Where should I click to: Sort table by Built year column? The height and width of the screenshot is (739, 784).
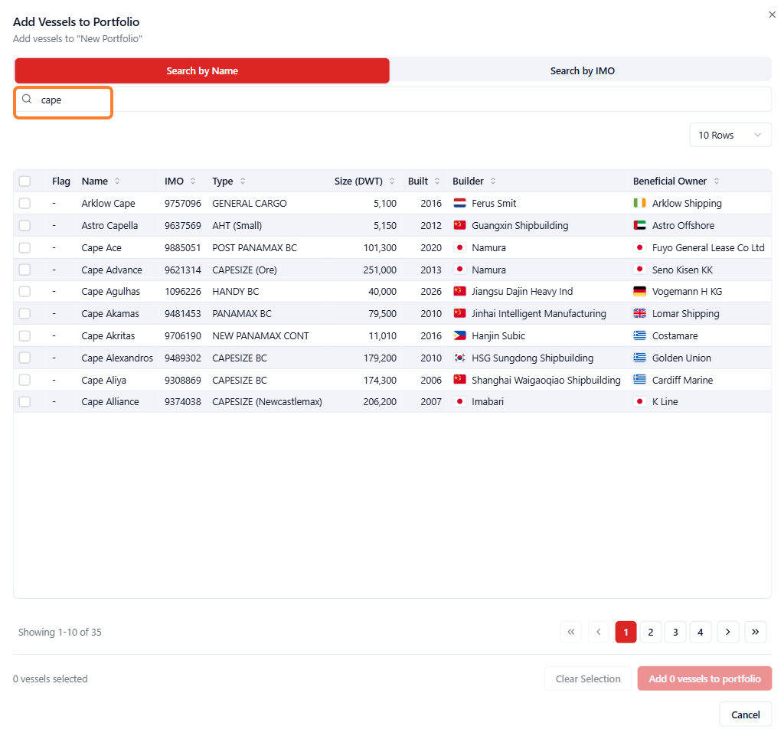click(437, 181)
